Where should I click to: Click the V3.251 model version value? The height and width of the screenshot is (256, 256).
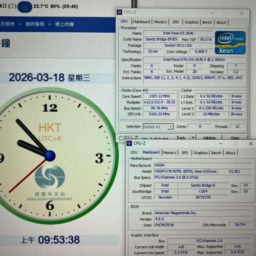tap(234, 172)
